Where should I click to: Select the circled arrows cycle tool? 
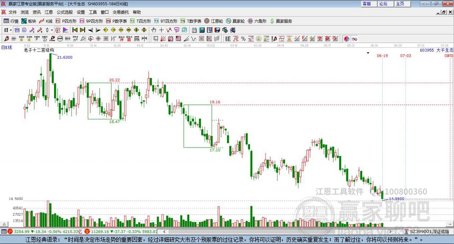pos(60,39)
